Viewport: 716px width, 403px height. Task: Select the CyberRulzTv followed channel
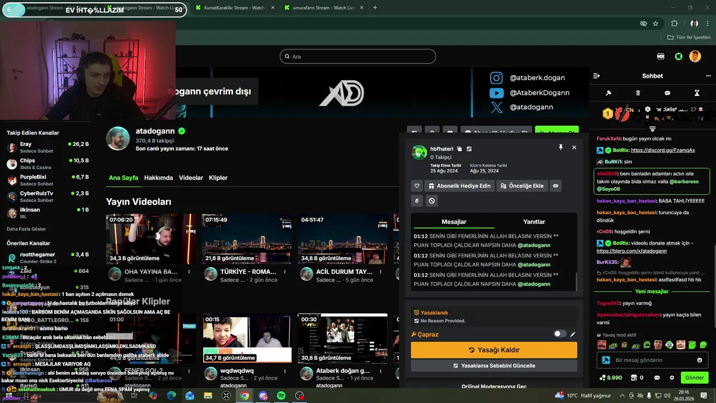48,196
